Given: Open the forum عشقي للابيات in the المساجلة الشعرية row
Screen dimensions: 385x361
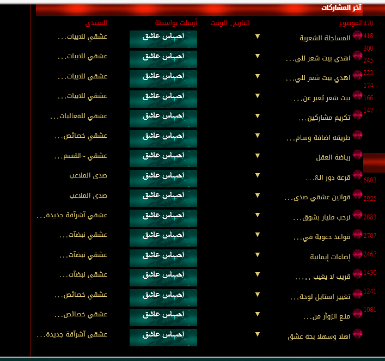Looking at the screenshot, I should [x=83, y=36].
